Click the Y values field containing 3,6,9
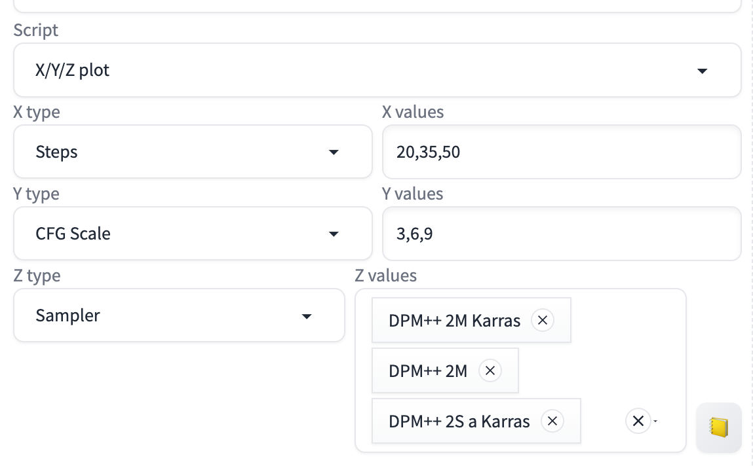This screenshot has width=753, height=466. [x=561, y=234]
